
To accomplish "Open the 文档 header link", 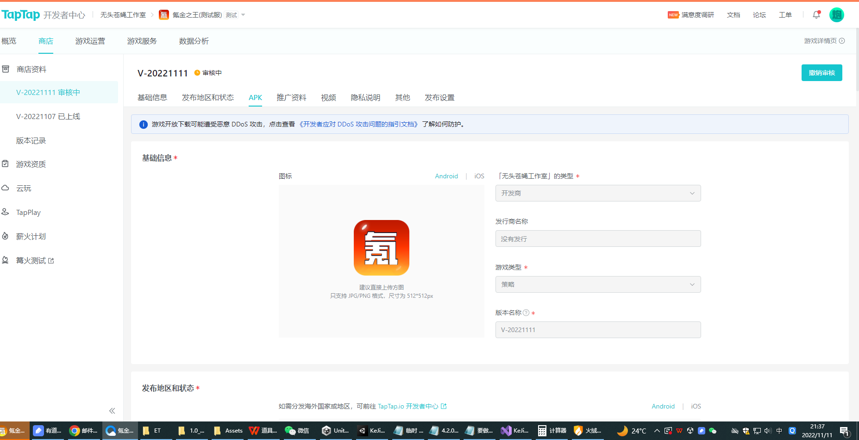I will [734, 15].
